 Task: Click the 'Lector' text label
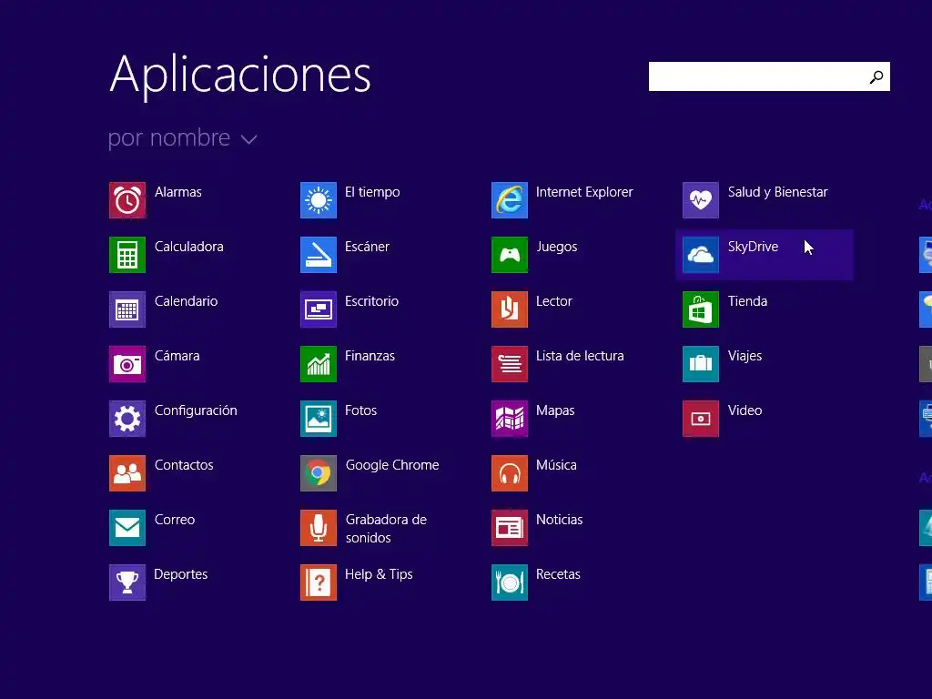(554, 301)
